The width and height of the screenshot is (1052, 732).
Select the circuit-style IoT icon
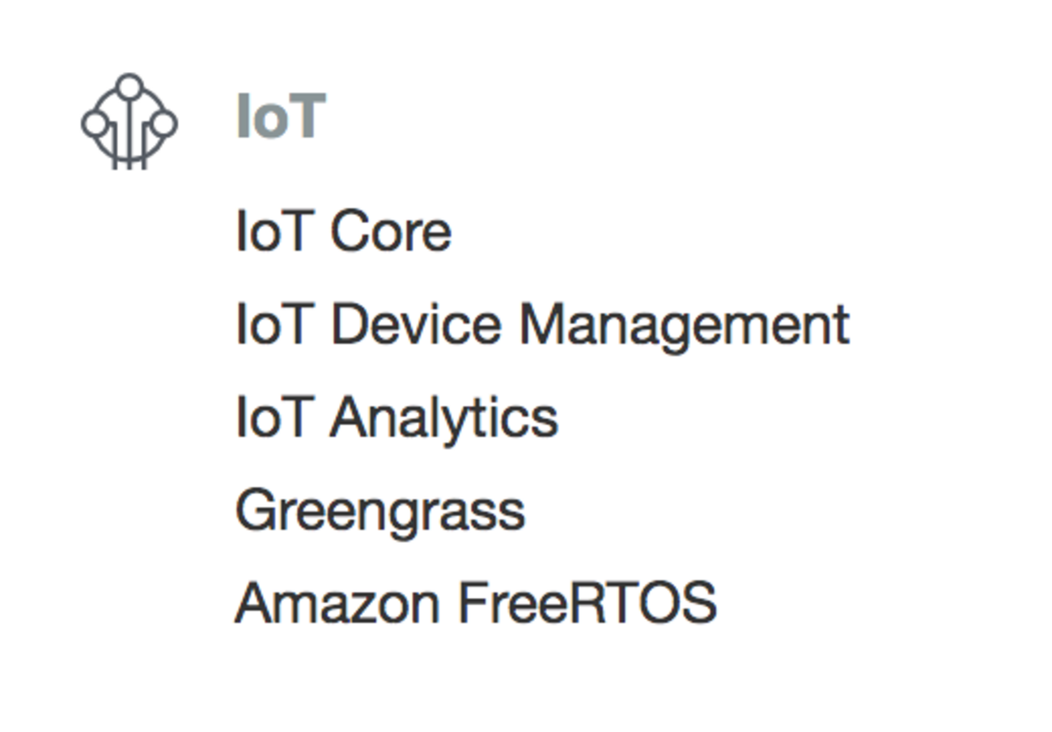point(129,122)
